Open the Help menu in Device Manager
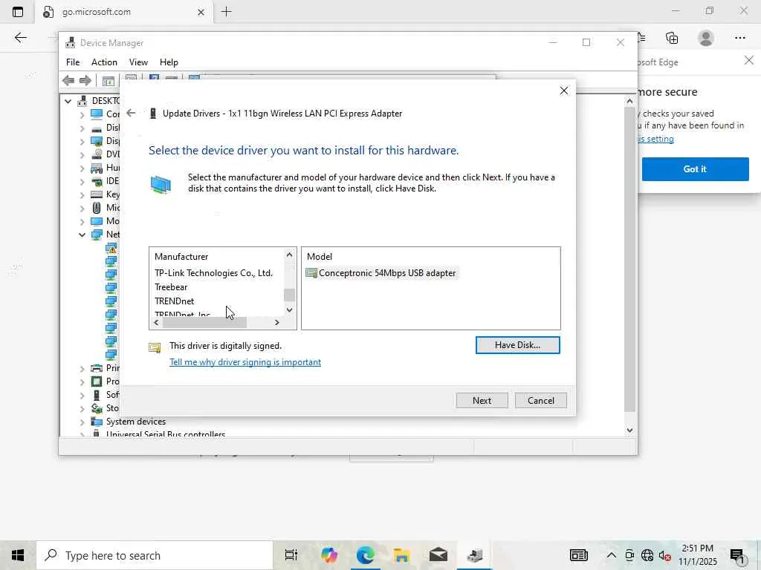The width and height of the screenshot is (761, 570). (x=169, y=62)
